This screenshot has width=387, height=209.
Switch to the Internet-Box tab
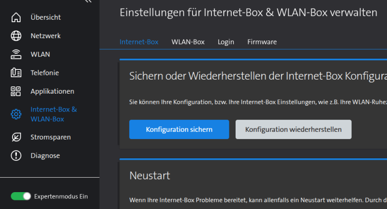[x=139, y=42]
